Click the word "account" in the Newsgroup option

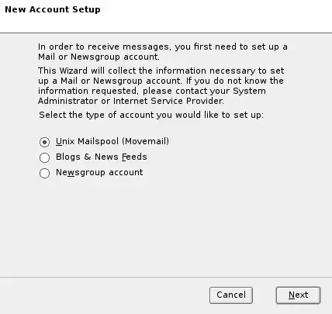tap(126, 172)
